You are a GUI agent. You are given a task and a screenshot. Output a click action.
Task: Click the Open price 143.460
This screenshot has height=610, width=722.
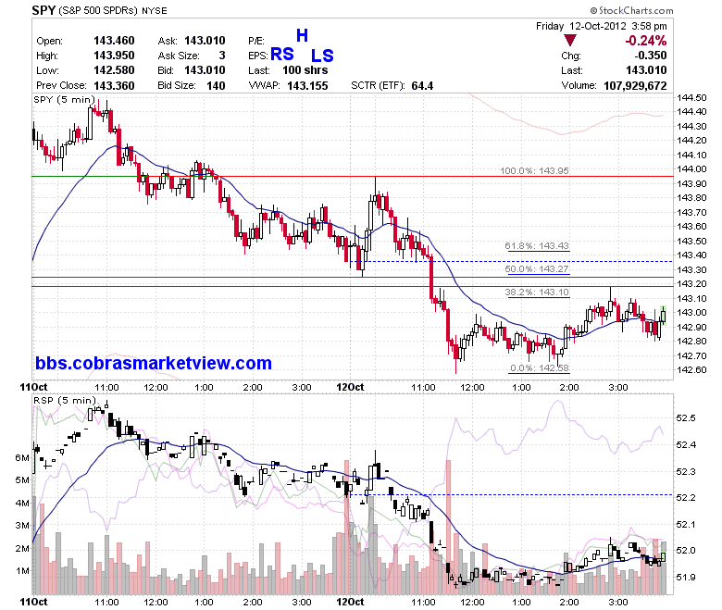(114, 41)
